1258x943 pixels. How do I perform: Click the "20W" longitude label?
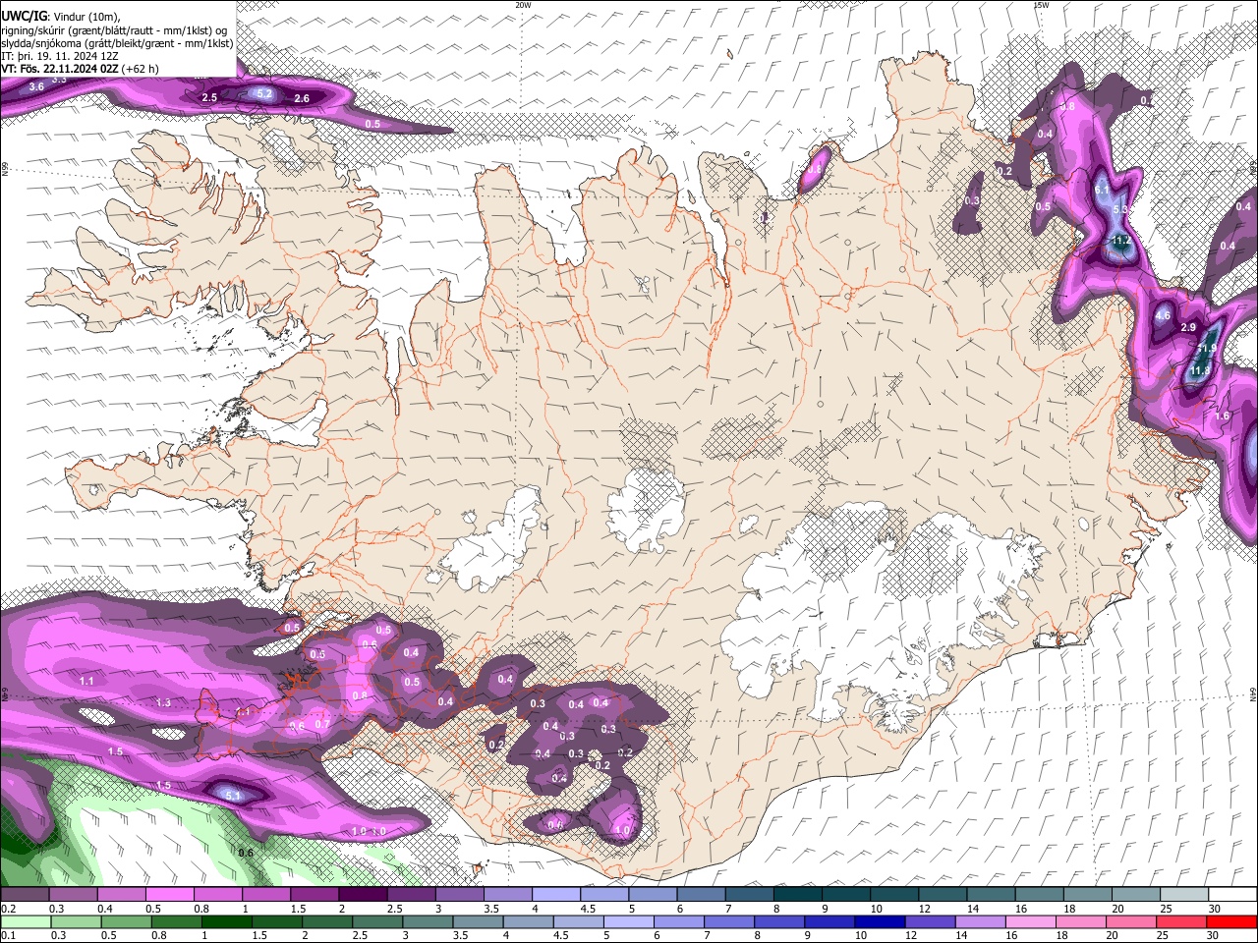click(x=523, y=5)
